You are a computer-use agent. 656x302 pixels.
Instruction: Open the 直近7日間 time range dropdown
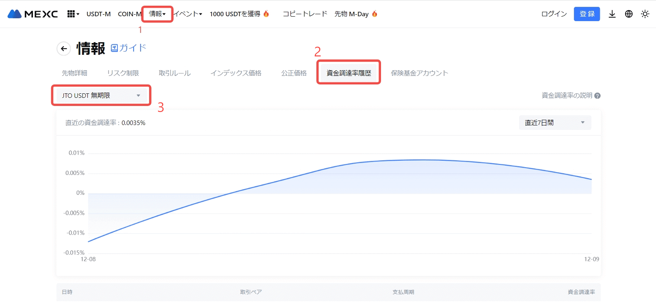coord(554,123)
